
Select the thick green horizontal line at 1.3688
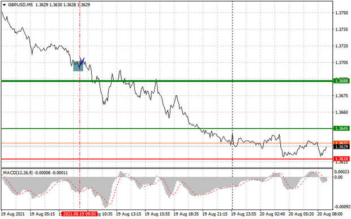click(167, 81)
